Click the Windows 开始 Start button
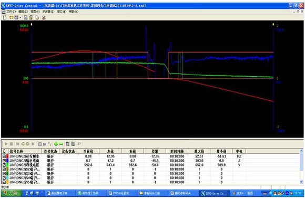This screenshot has height=199, width=305. (x=11, y=193)
